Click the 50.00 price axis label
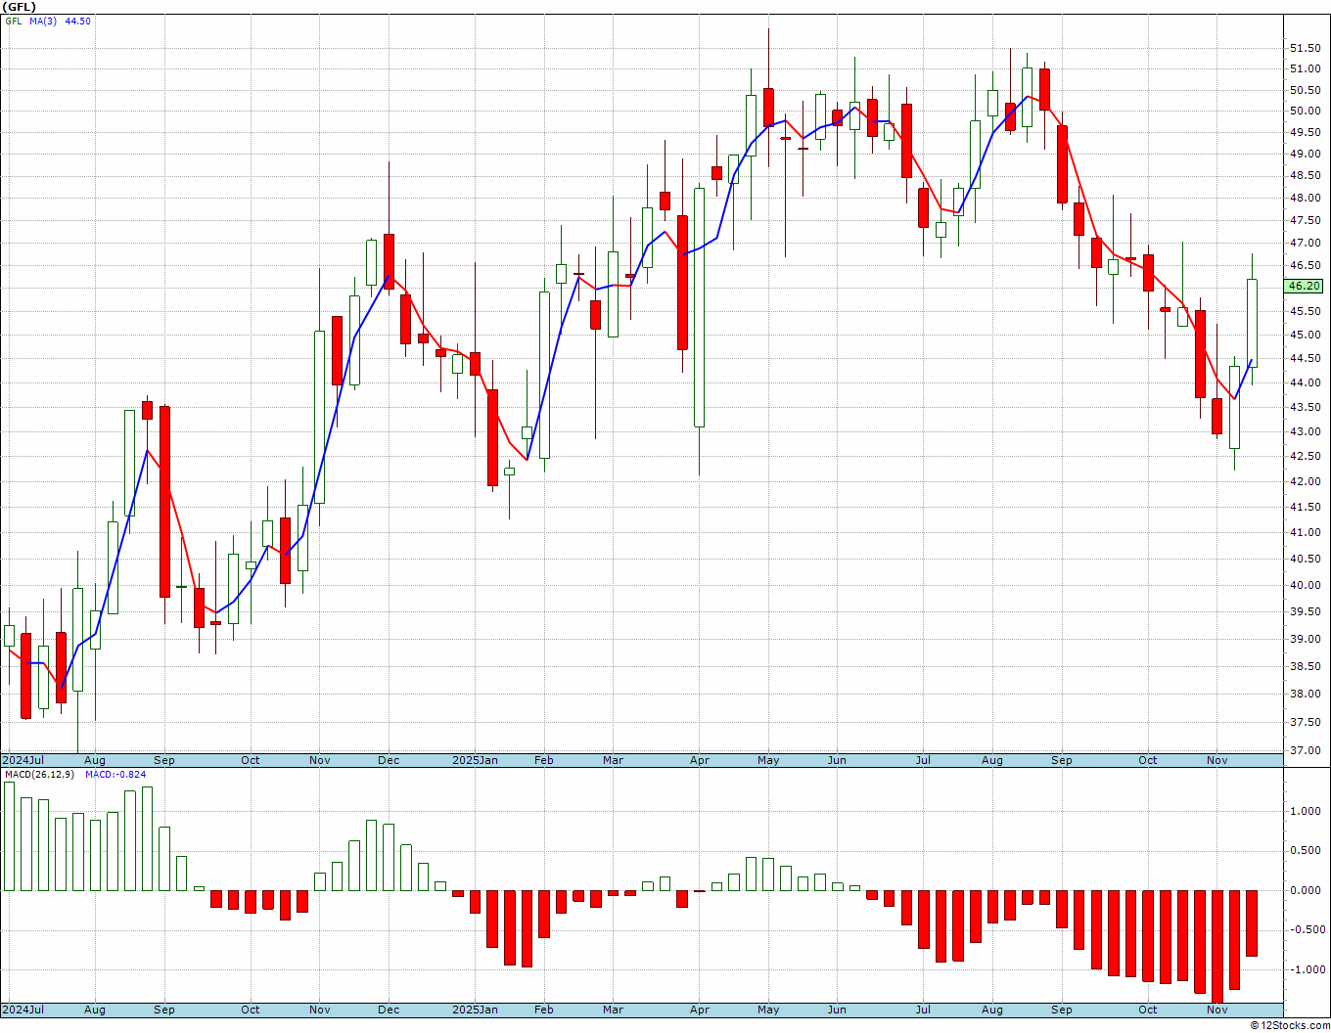1331x1033 pixels. pyautogui.click(x=1304, y=111)
